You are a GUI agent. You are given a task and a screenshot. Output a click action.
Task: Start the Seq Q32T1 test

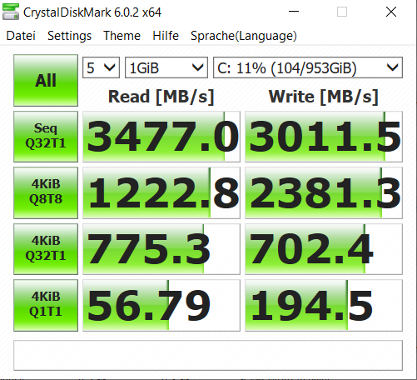(46, 137)
